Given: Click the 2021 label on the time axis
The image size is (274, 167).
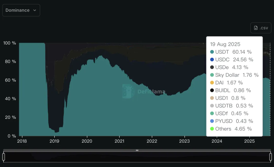Looking at the screenshot, I should 119,141.
